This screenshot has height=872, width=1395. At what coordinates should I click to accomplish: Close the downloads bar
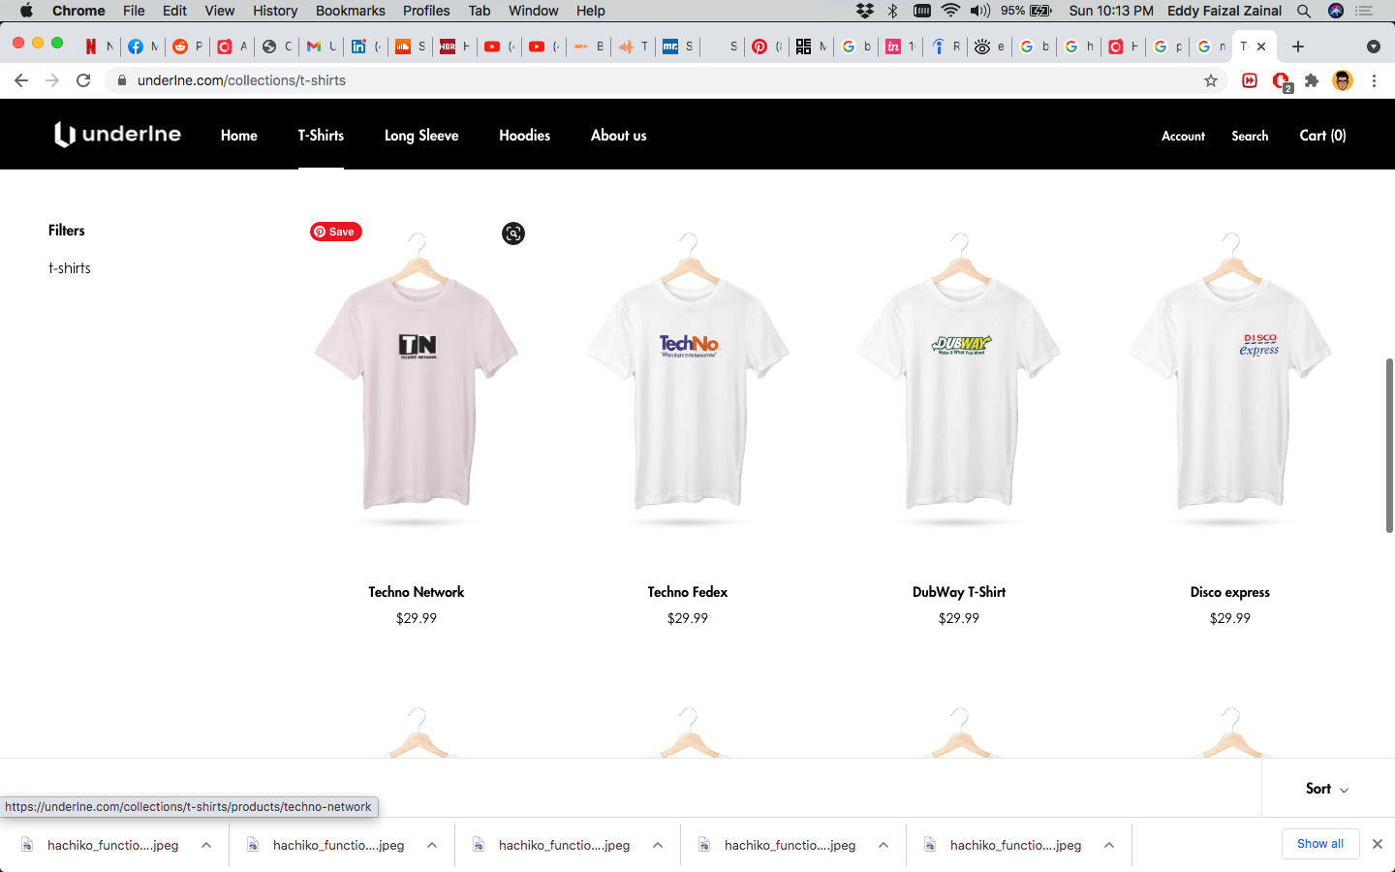[1378, 844]
